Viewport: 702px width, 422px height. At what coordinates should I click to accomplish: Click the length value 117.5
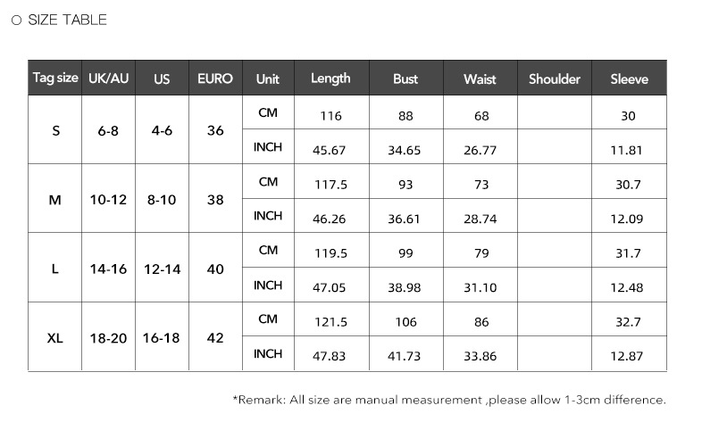pos(330,184)
